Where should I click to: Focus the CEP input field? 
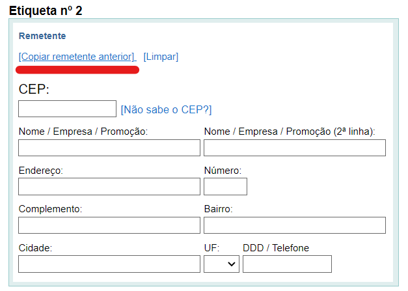[67, 109]
